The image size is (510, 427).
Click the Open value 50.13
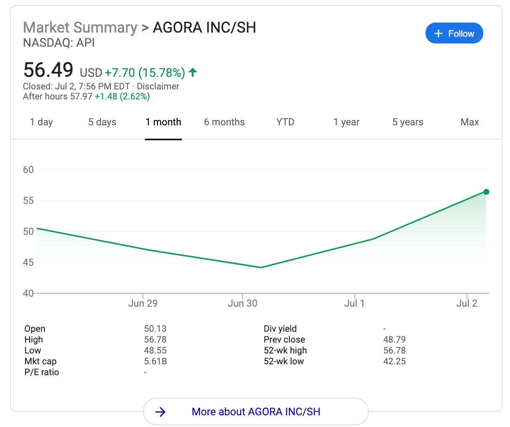[156, 329]
